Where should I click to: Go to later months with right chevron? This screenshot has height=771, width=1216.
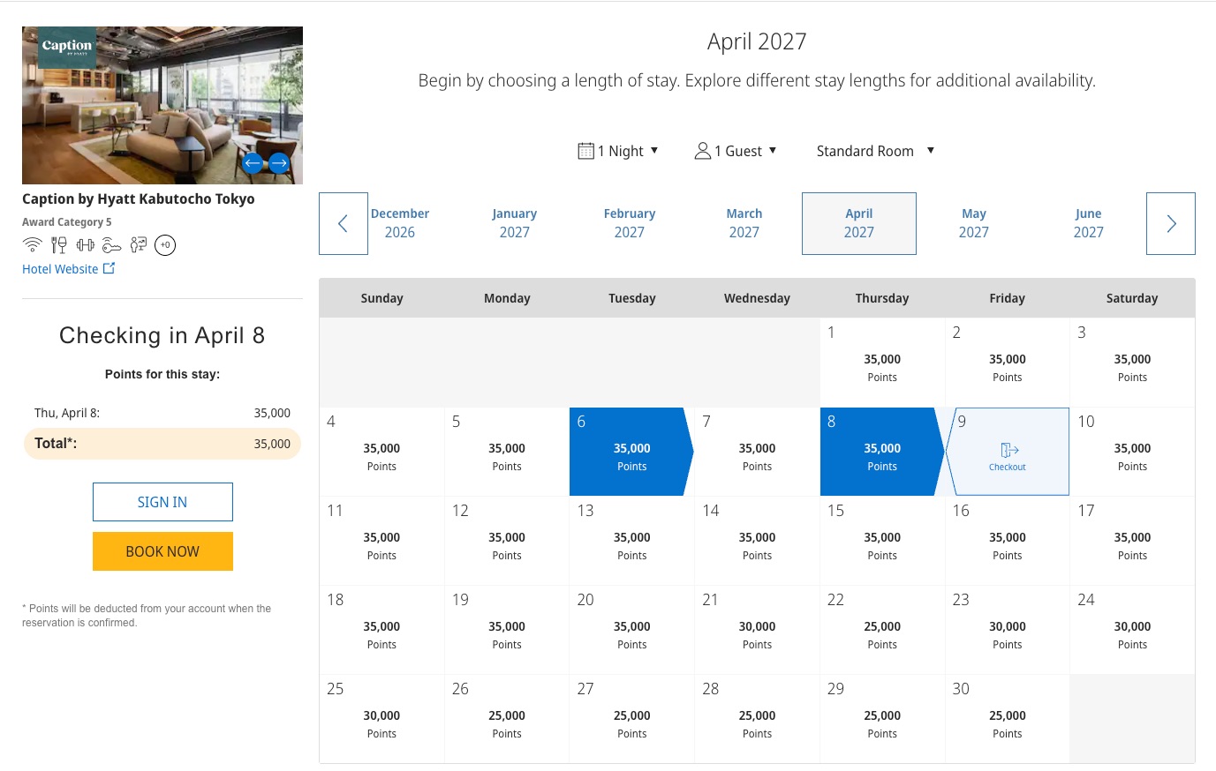[1171, 223]
